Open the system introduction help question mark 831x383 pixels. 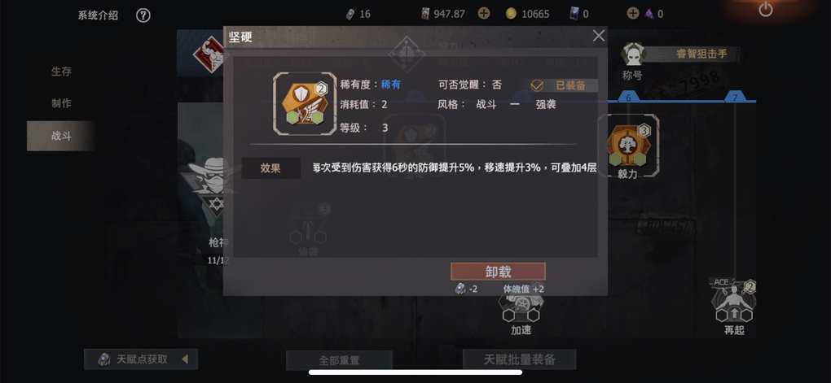coord(143,15)
